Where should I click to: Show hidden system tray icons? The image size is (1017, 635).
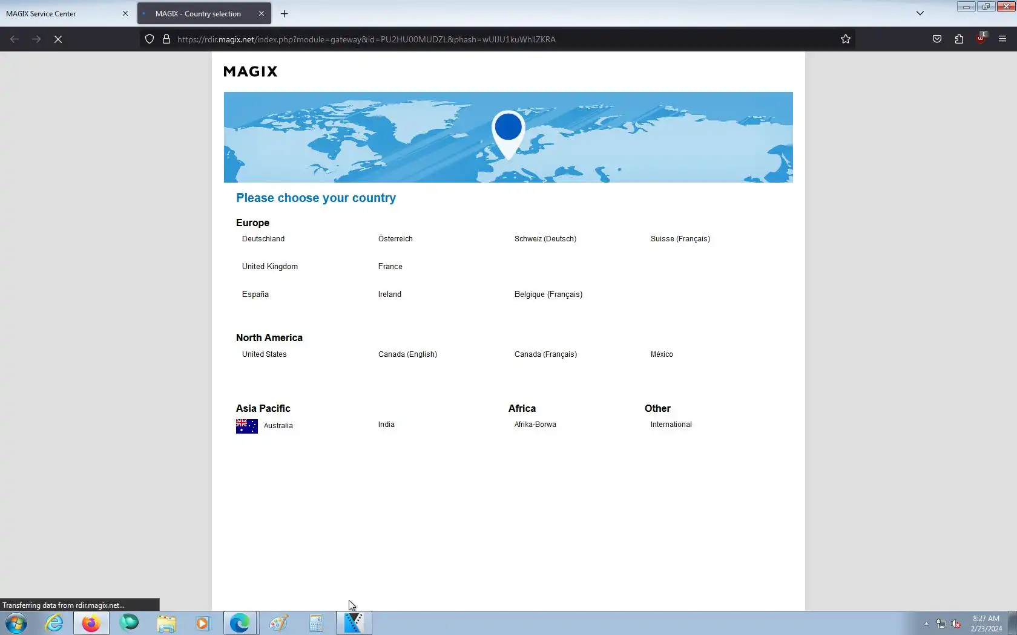click(926, 624)
